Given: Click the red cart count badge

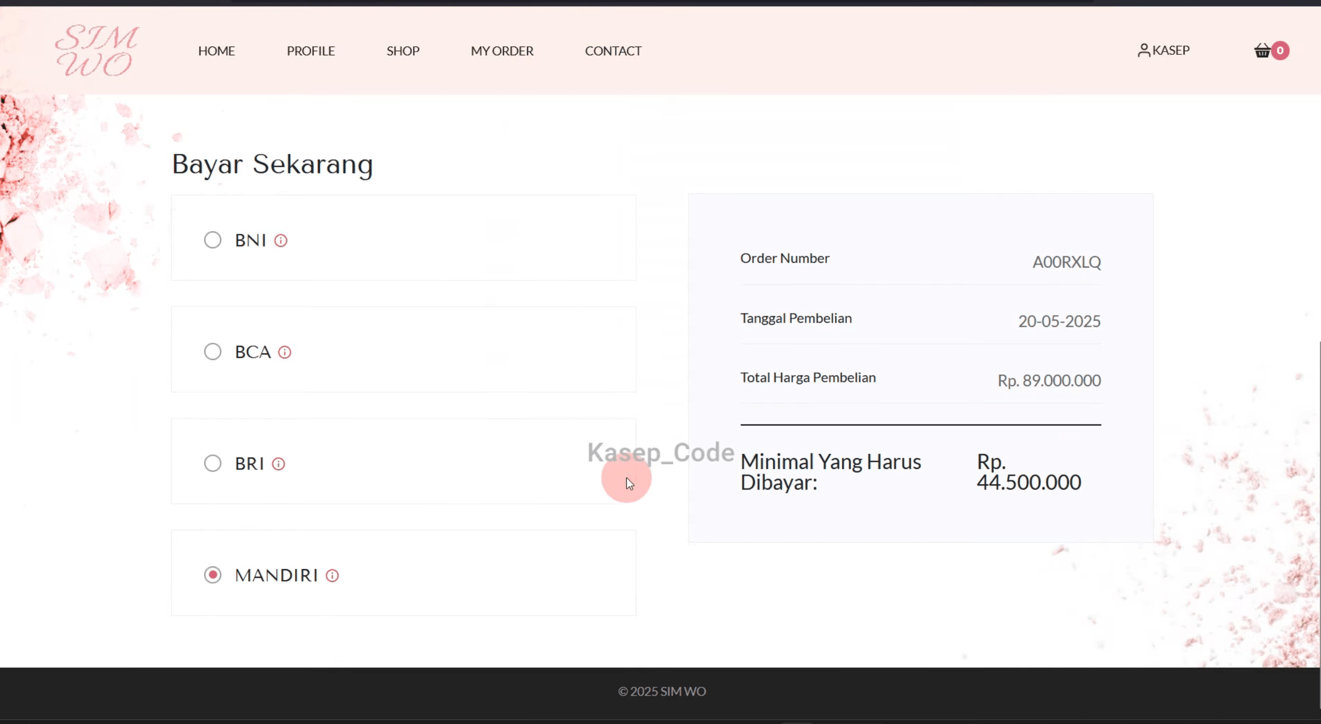Looking at the screenshot, I should click(x=1280, y=51).
